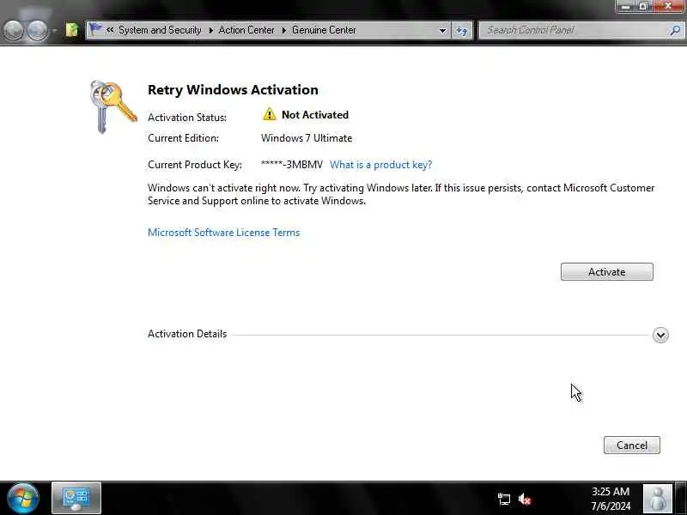
Task: Click the Control Panel taskbar button
Action: 76,498
